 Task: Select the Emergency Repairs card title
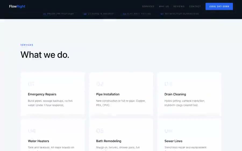click(x=42, y=94)
